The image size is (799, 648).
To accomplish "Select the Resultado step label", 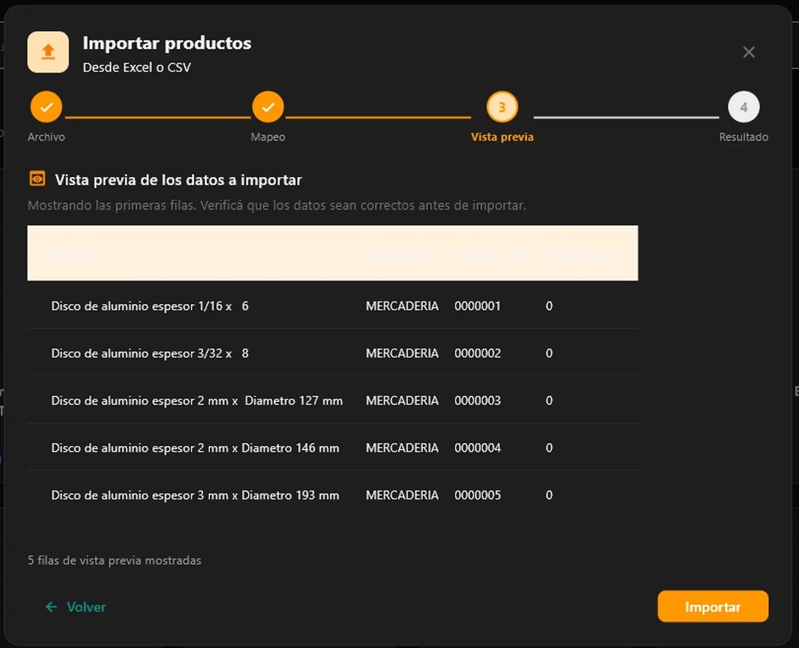I will pyautogui.click(x=744, y=137).
